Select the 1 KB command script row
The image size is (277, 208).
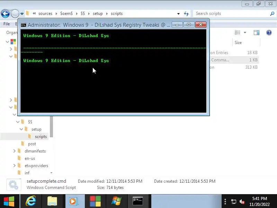coord(234,60)
